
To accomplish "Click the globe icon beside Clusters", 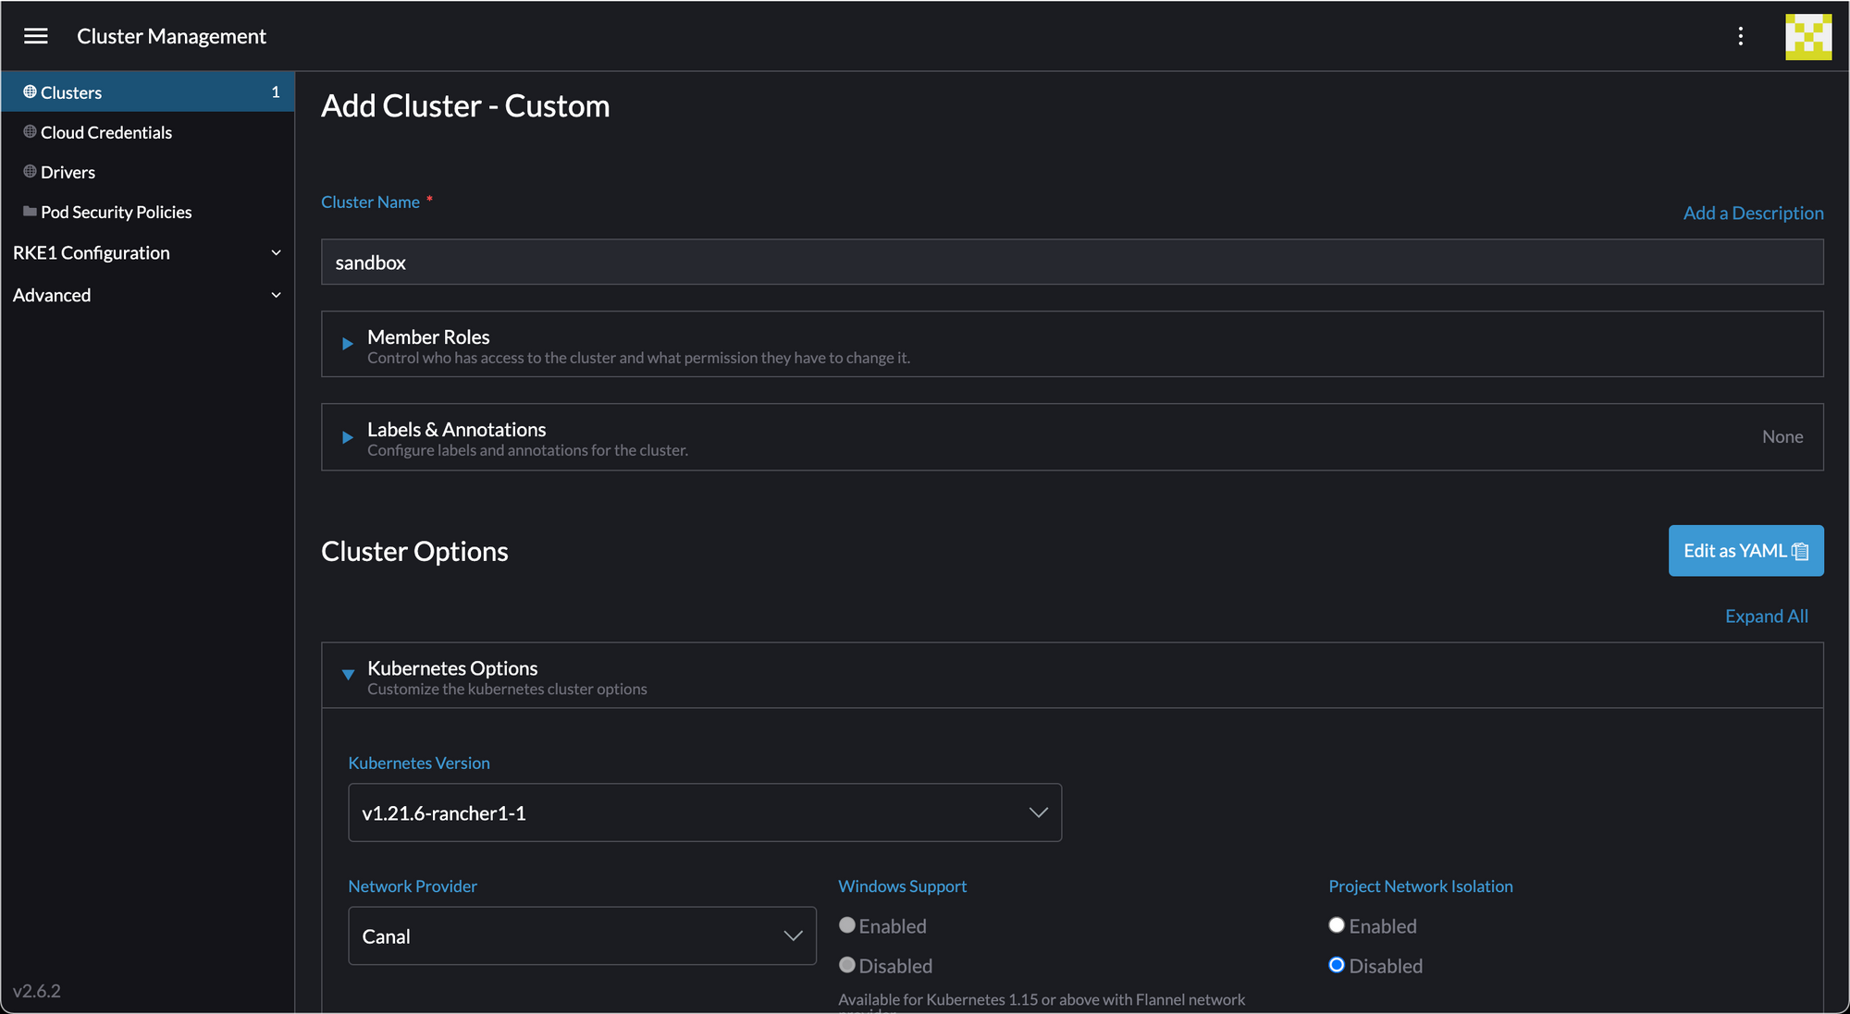I will point(30,92).
